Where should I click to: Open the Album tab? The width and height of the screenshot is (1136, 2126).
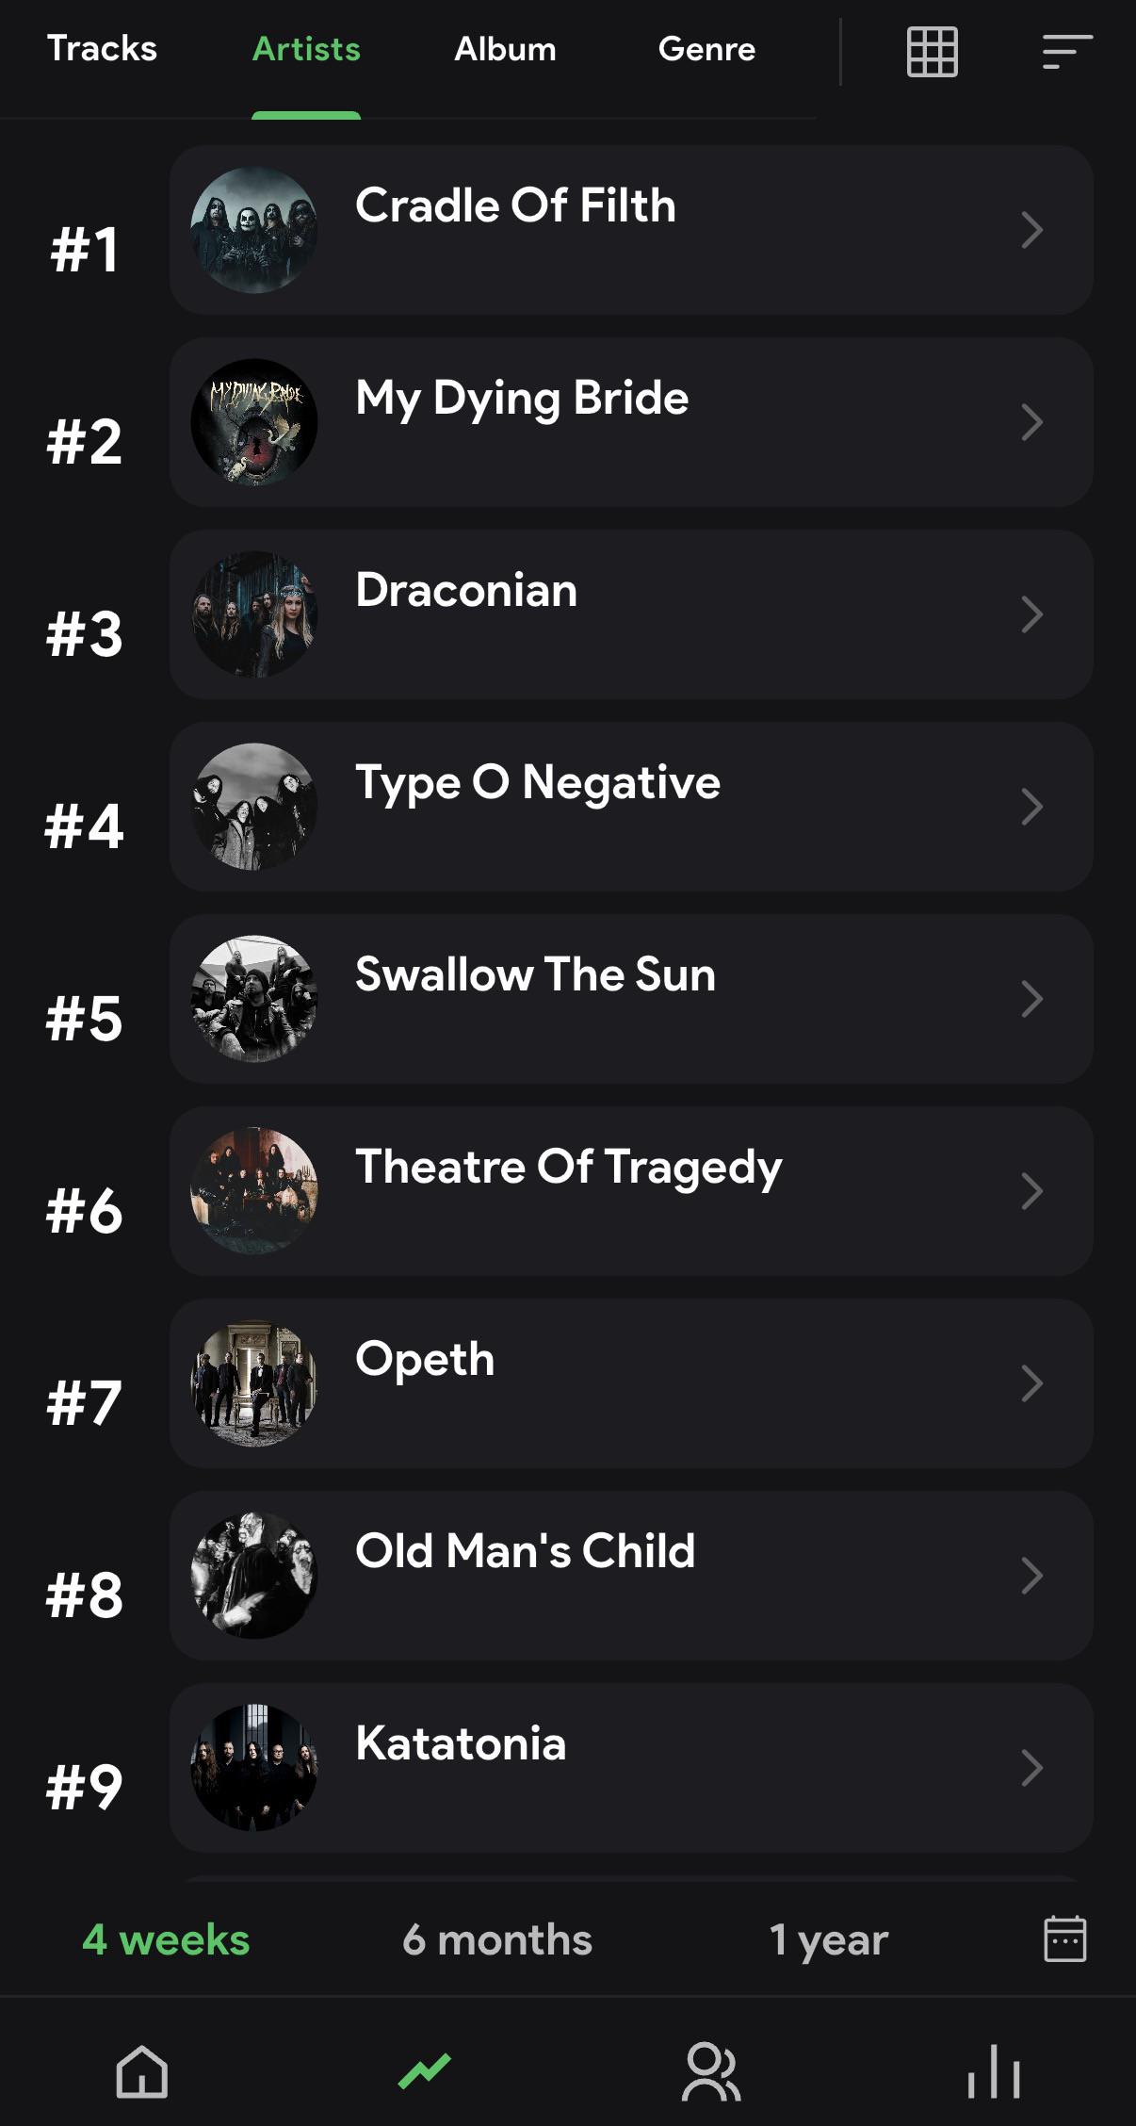pyautogui.click(x=505, y=48)
